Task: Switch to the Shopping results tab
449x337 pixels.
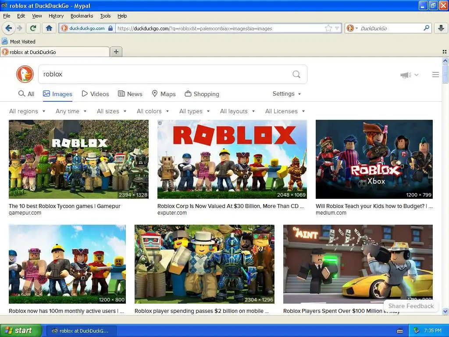Action: [x=202, y=94]
